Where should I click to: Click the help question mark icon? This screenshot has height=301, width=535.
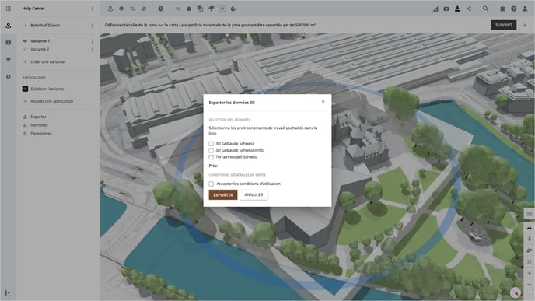tap(513, 9)
